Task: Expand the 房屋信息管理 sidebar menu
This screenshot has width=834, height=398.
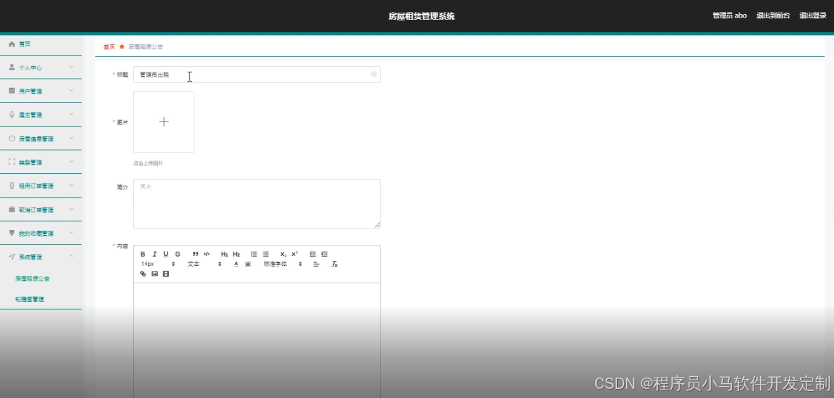Action: (41, 139)
